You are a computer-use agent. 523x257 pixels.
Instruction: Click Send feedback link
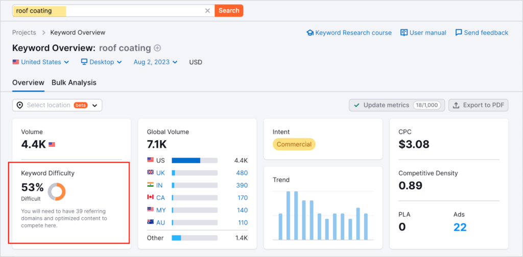coord(482,33)
